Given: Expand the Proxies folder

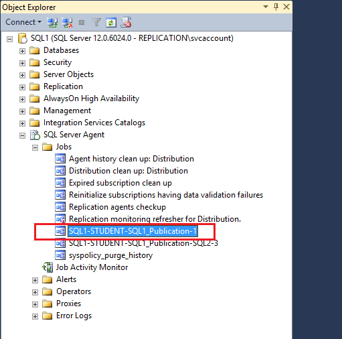Looking at the screenshot, I should [35, 304].
